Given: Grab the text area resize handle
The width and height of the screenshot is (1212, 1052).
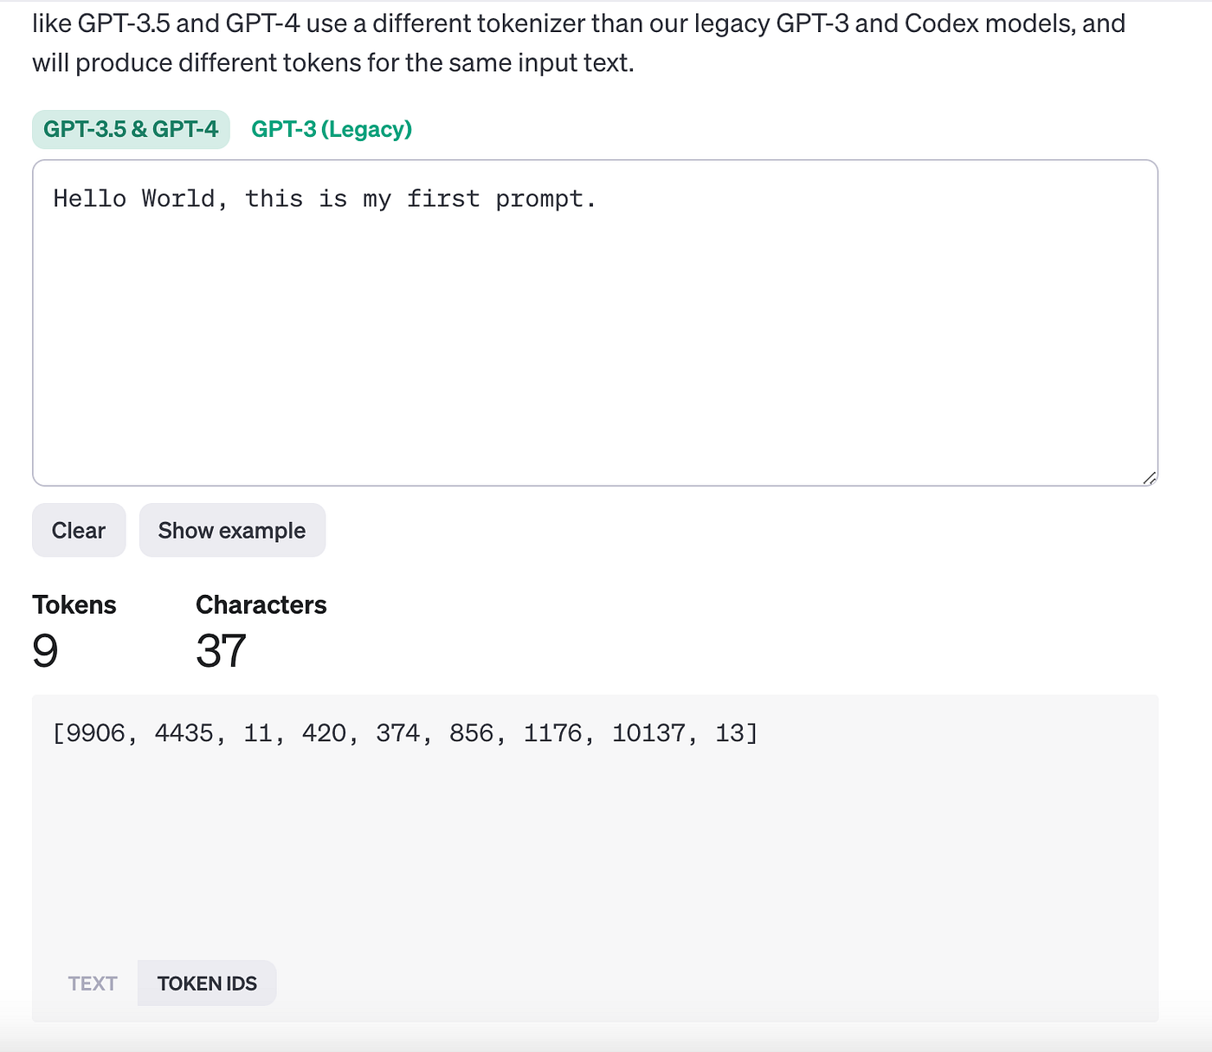Looking at the screenshot, I should [x=1149, y=477].
